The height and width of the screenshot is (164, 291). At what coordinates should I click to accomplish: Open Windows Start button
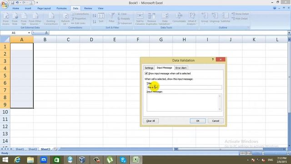(5, 160)
